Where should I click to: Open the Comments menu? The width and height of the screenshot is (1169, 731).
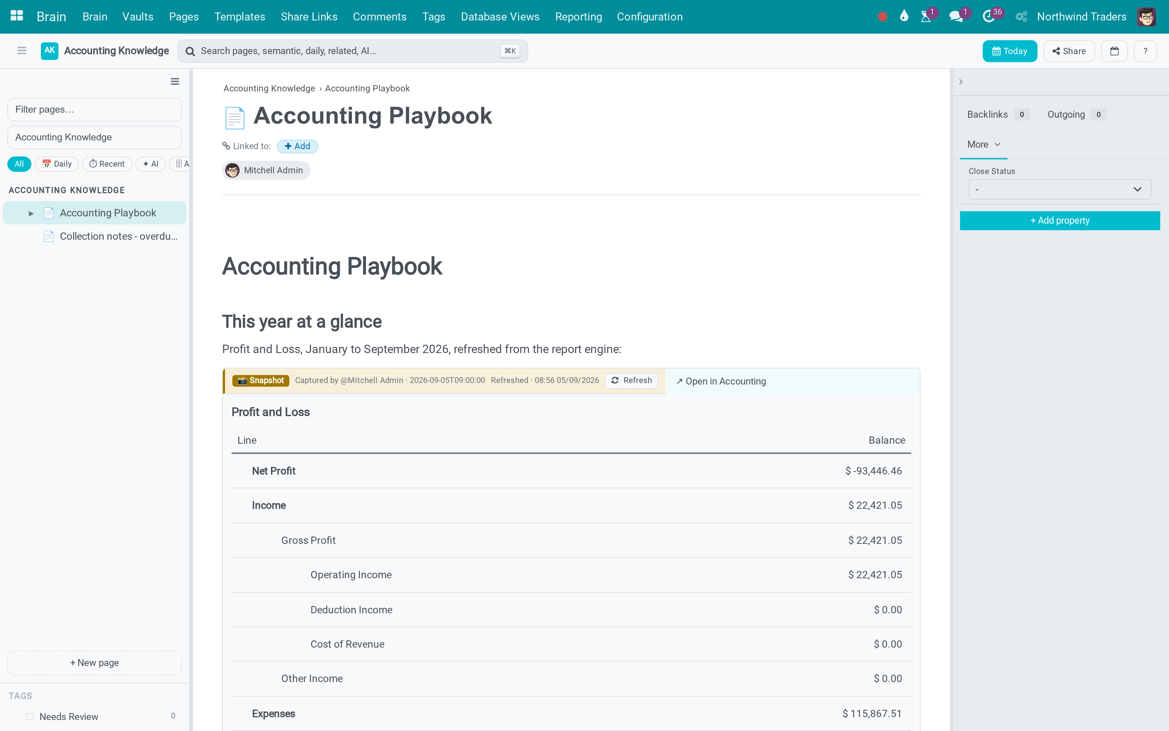pos(380,16)
